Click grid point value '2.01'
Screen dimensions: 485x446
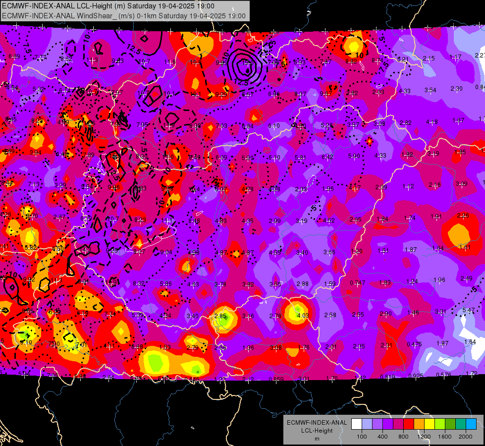point(331,347)
